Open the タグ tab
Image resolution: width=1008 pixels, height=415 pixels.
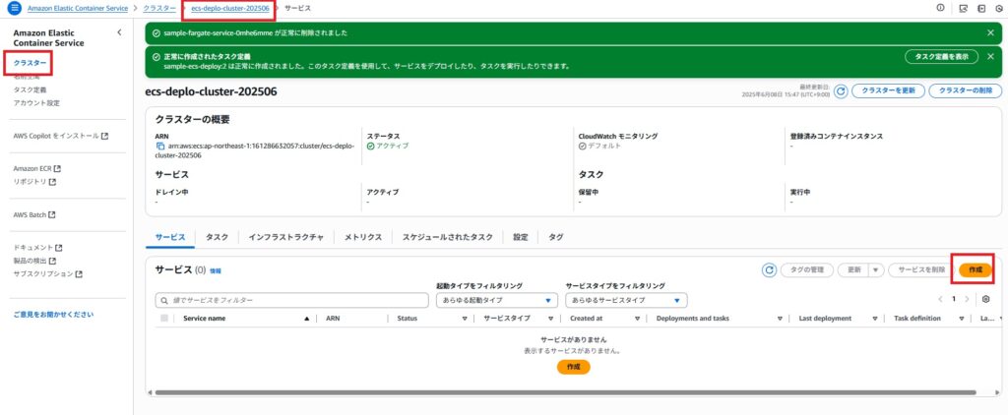556,237
